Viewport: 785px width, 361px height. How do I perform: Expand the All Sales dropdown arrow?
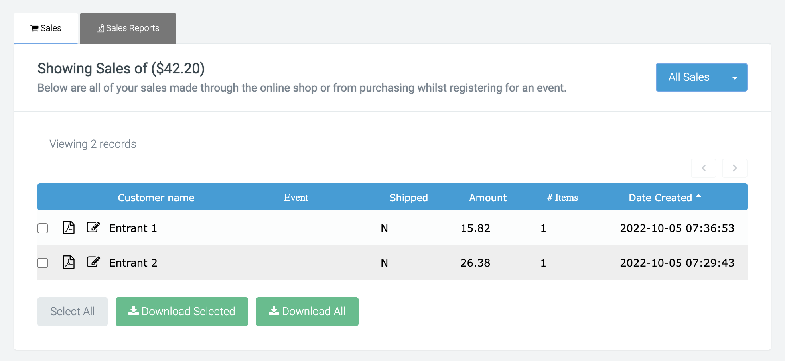tap(734, 77)
